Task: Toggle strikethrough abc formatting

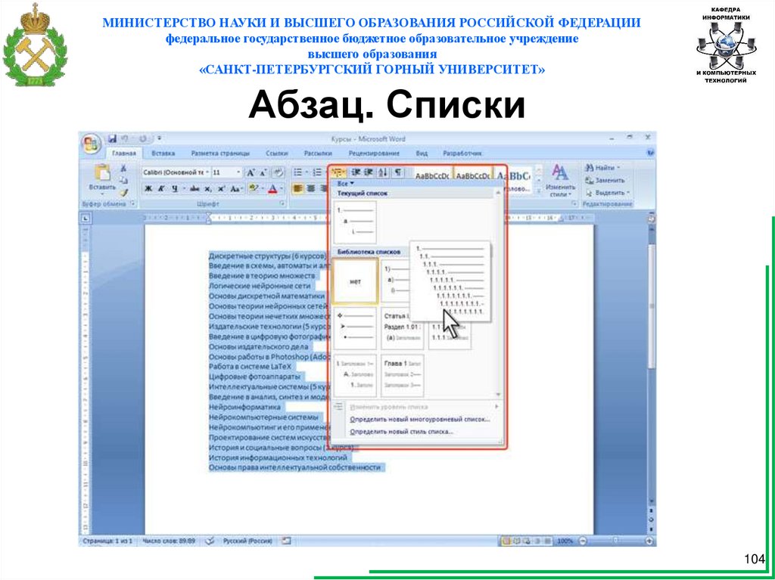Action: tap(195, 189)
